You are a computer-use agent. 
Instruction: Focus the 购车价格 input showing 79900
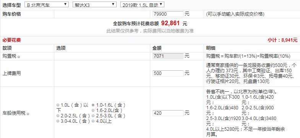[168, 14]
